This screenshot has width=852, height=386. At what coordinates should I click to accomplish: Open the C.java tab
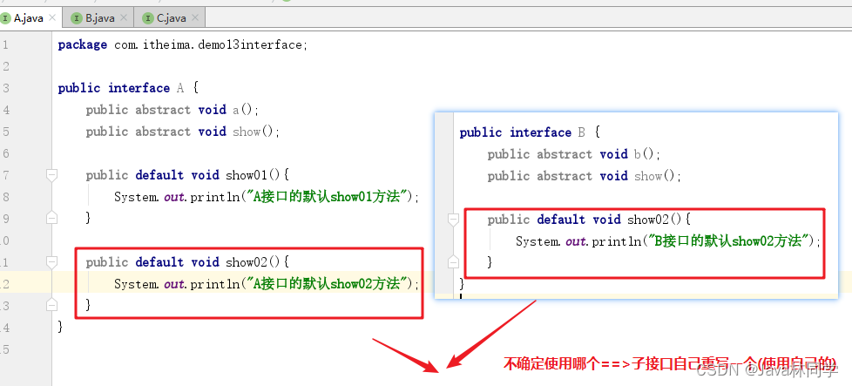coord(171,18)
